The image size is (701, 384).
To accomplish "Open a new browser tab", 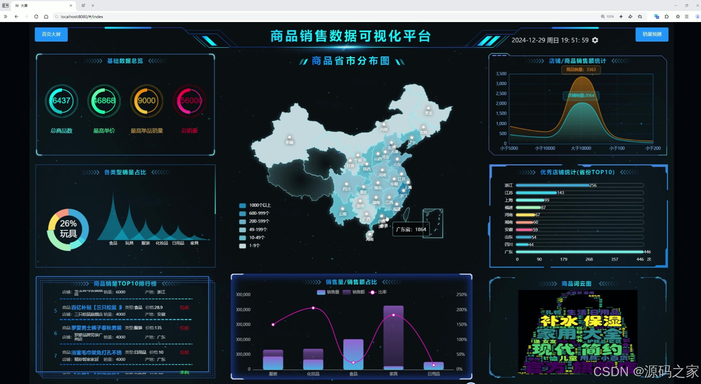I will [92, 5].
